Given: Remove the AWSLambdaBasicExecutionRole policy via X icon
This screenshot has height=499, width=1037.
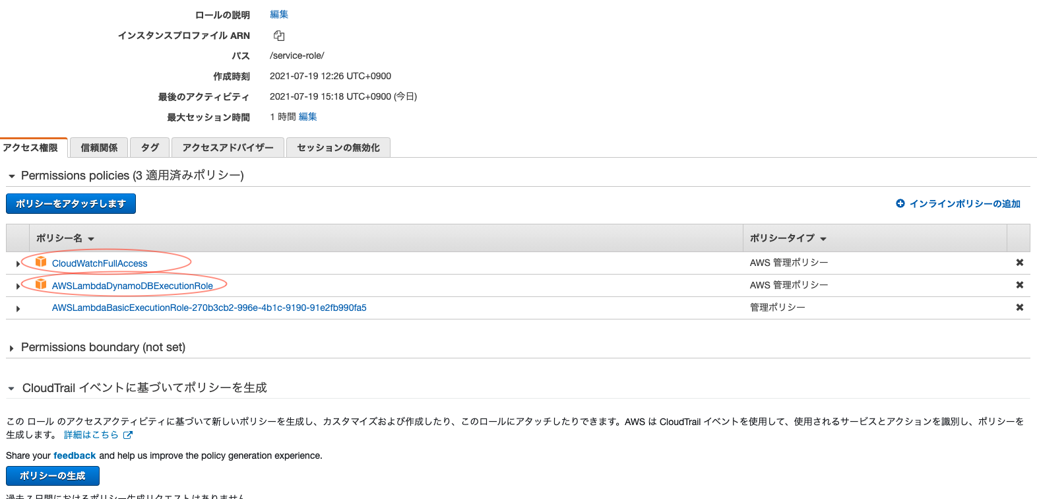Looking at the screenshot, I should [x=1020, y=308].
